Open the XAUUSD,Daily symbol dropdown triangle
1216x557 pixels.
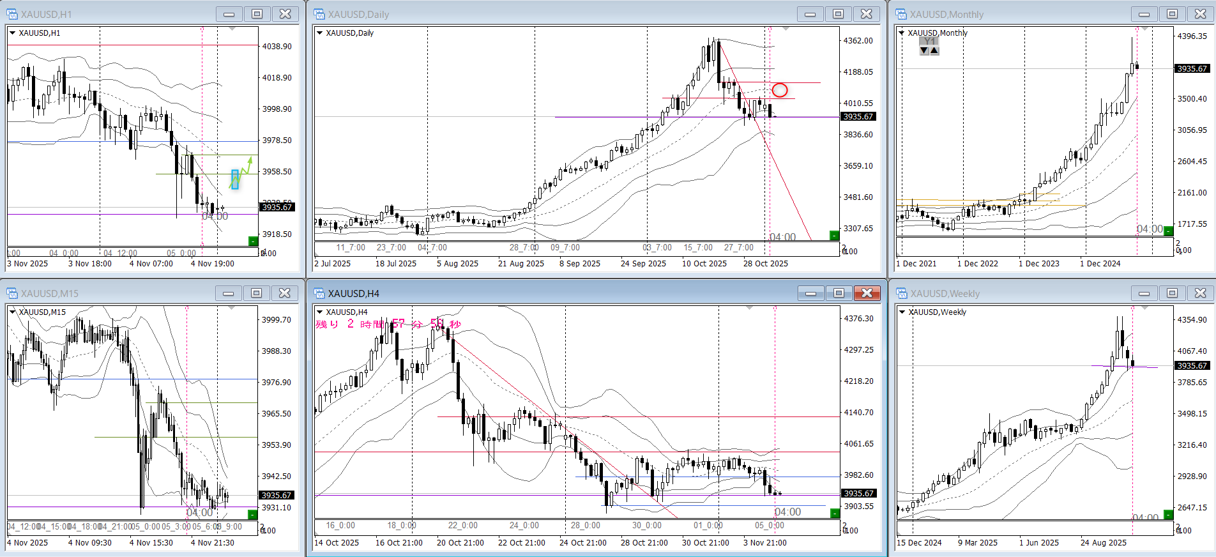(320, 33)
